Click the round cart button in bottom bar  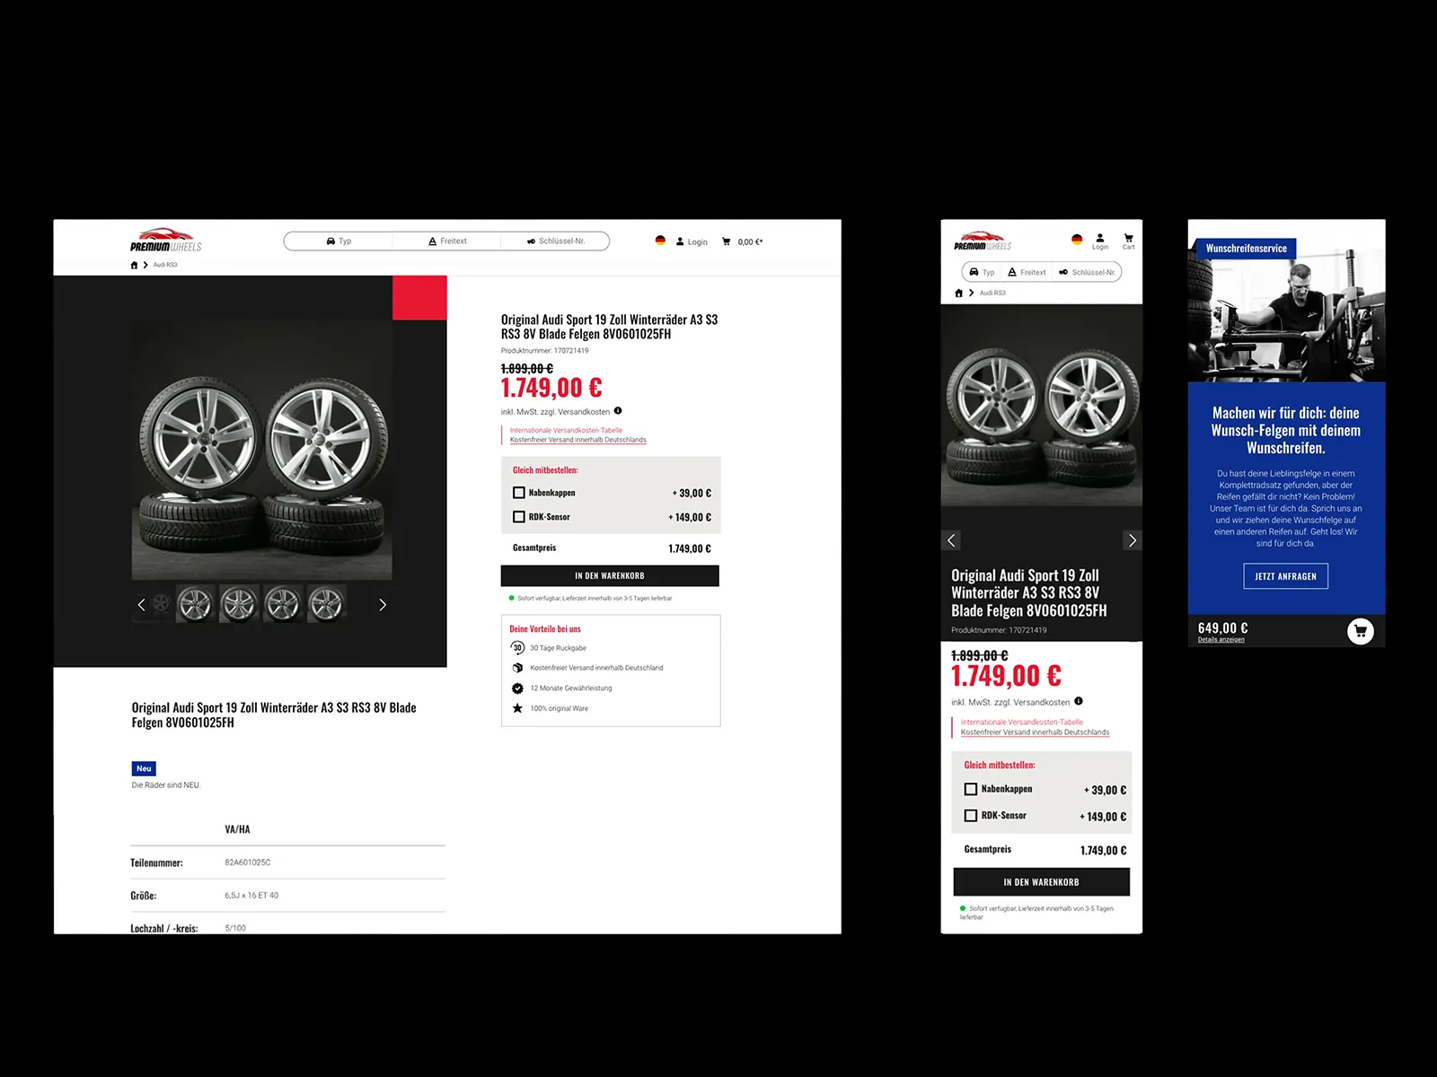coord(1361,631)
